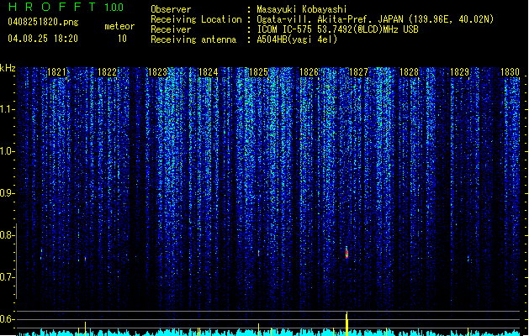Click the ICOM IC-575 receiver text
This screenshot has height=336, width=529.
coord(337,29)
